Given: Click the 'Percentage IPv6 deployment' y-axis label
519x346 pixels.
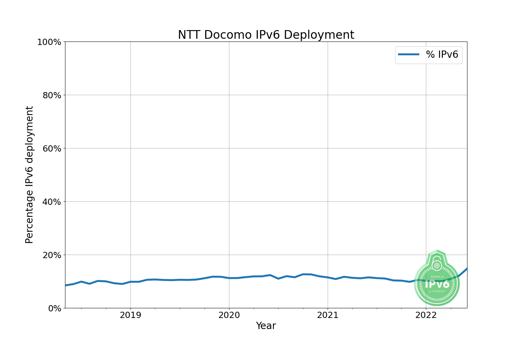Looking at the screenshot, I should 29,175.
